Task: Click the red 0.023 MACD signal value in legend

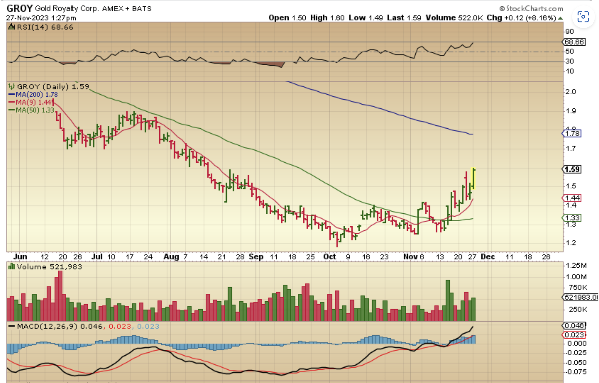Action: click(x=120, y=326)
